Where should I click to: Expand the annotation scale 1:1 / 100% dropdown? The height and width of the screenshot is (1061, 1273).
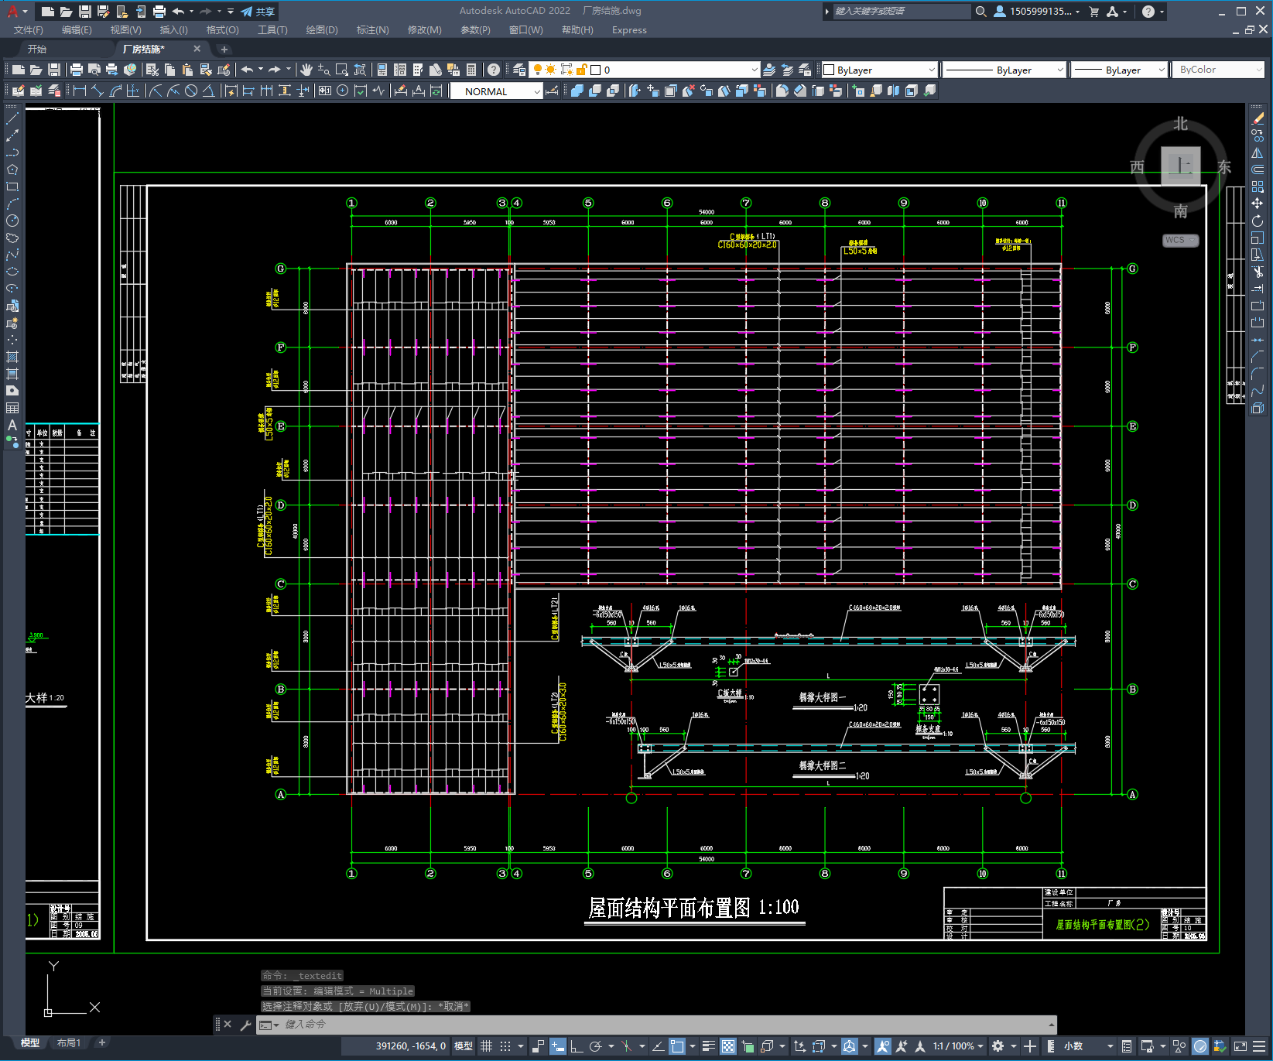pyautogui.click(x=958, y=1046)
